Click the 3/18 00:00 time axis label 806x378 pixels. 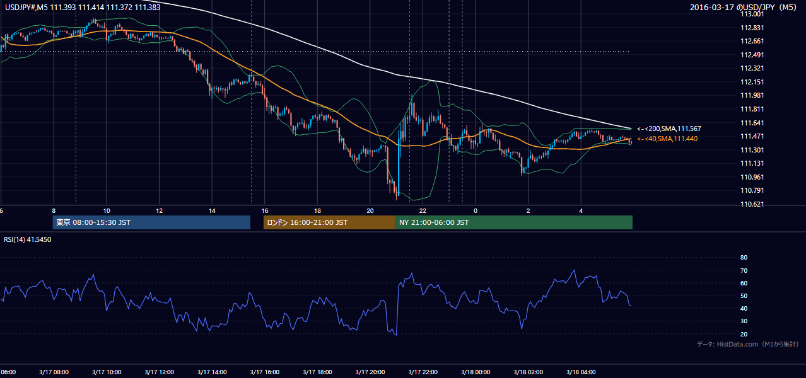coord(476,372)
